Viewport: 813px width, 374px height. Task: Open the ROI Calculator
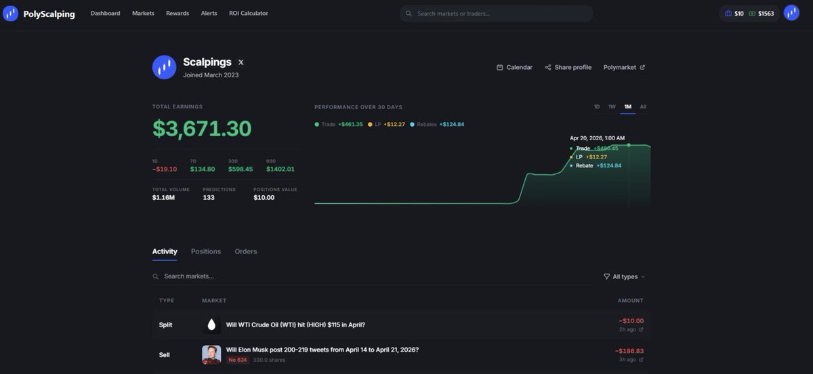(x=249, y=14)
